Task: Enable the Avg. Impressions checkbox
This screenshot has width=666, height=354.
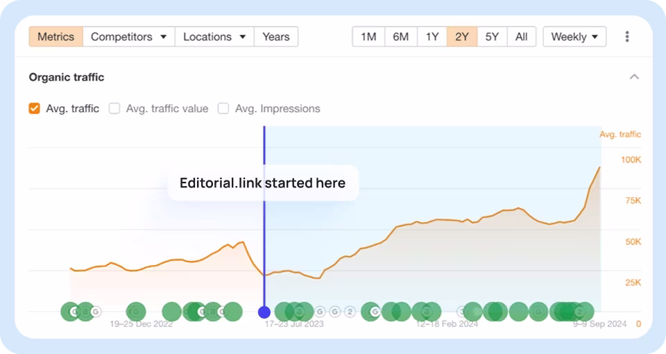Action: click(223, 109)
